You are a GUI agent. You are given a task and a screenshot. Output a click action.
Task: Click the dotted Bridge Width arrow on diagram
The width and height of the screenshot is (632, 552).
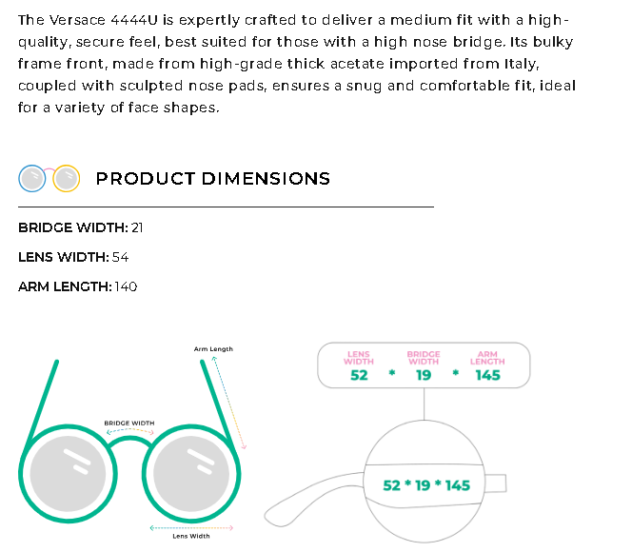point(129,432)
